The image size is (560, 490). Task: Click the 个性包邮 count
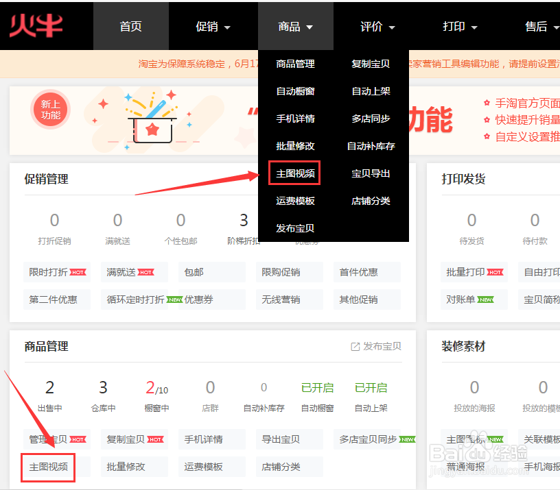(180, 221)
